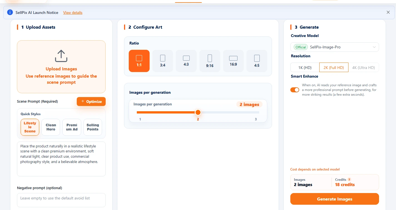Click 'Cost depends on selected model' text
The height and width of the screenshot is (210, 396).
(315, 169)
